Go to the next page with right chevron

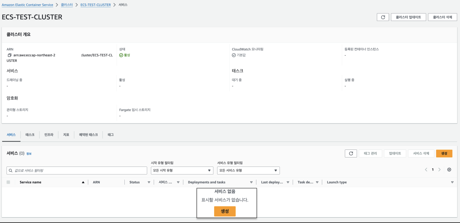tap(439, 169)
